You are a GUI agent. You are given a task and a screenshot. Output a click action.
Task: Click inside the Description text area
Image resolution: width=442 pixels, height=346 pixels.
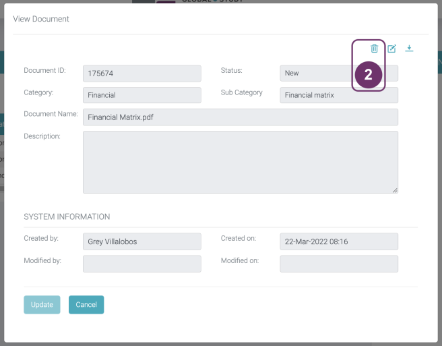coord(240,162)
